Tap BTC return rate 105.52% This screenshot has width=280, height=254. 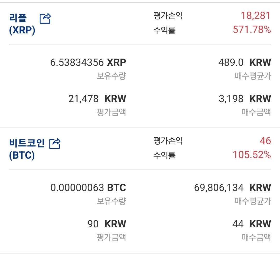[x=252, y=155]
